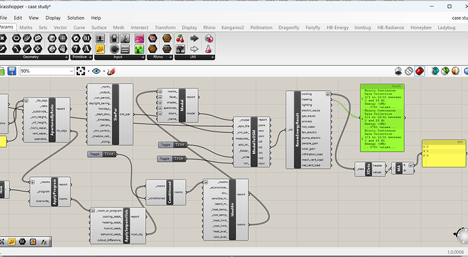468x257 pixels.
Task: Click the Zoom Extents canvas icon
Action: [x=81, y=71]
